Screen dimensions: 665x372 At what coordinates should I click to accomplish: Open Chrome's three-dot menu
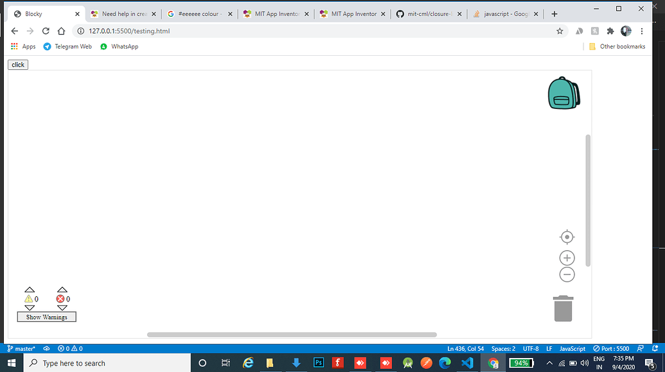[x=642, y=30]
